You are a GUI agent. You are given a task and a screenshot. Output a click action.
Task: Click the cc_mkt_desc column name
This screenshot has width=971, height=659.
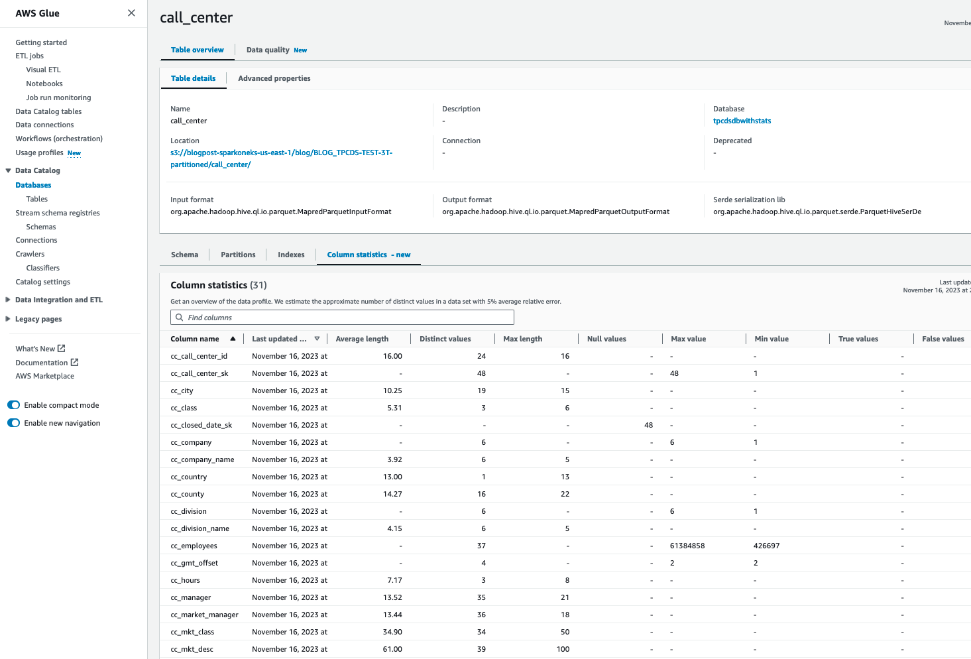(192, 649)
